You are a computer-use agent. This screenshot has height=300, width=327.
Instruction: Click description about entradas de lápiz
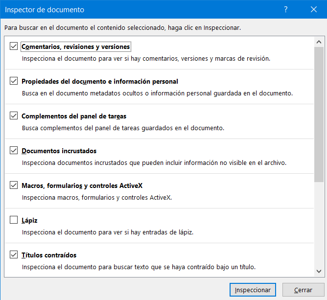coord(108,232)
